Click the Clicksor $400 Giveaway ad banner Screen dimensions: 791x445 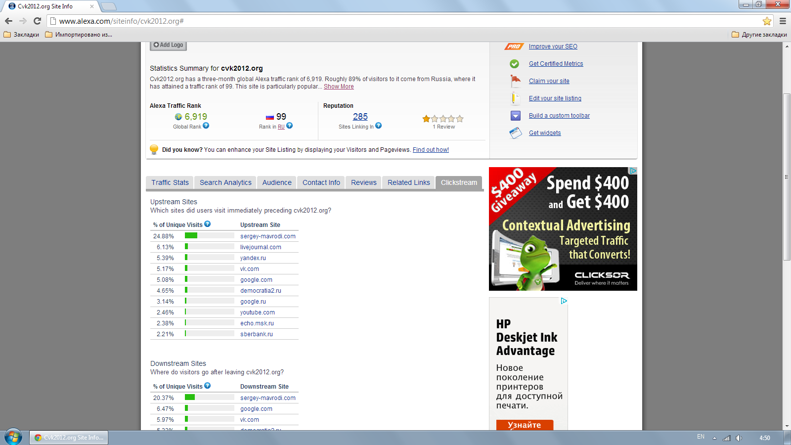(x=563, y=229)
